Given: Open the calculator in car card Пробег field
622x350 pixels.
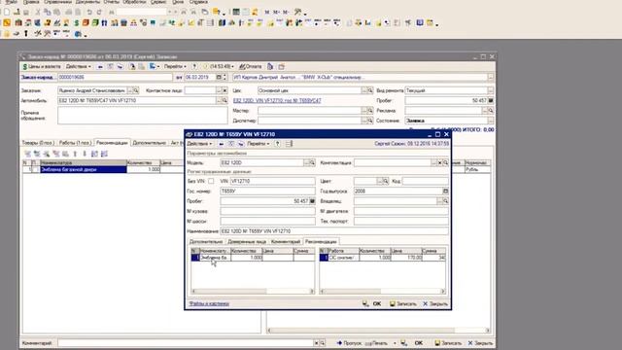Looking at the screenshot, I should tap(312, 201).
